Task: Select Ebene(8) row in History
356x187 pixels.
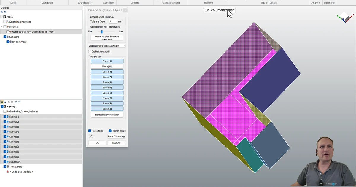Action: coord(41,152)
